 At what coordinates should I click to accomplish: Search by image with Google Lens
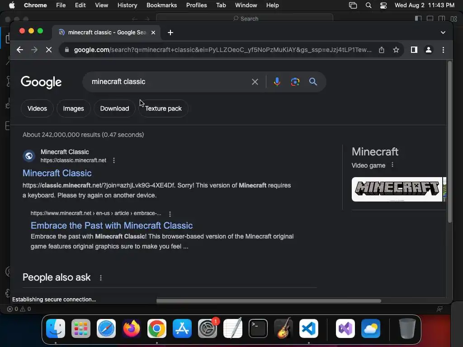295,82
